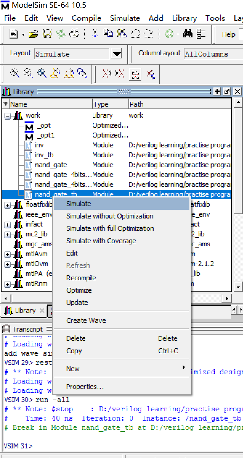Image resolution: width=243 pixels, height=458 pixels.
Task: Select the _opt1 optimized design row
Action: click(116, 135)
